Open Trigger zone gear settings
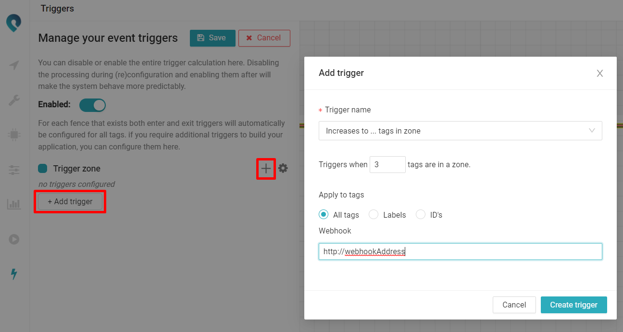 tap(283, 168)
